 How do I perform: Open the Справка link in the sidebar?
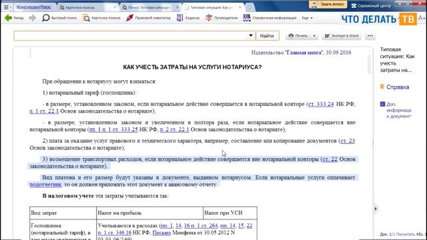[398, 87]
